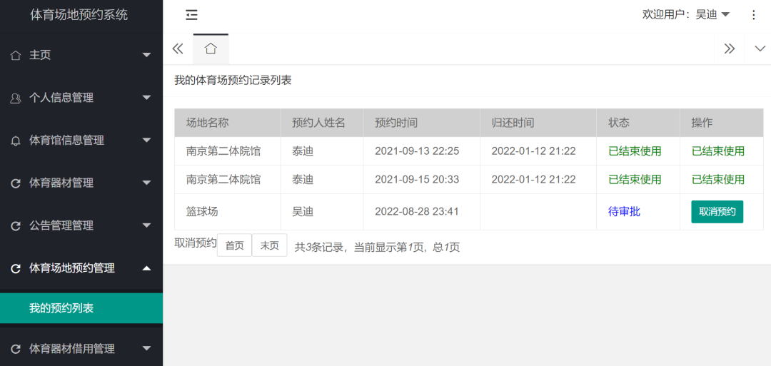The height and width of the screenshot is (366, 771).
Task: Expand the 主页 menu arrow
Action: pos(146,55)
